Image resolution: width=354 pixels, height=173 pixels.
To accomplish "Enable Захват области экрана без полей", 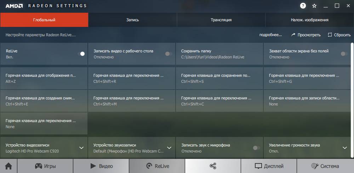I will click(x=344, y=54).
